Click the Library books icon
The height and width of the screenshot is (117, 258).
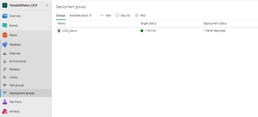coord(5,77)
